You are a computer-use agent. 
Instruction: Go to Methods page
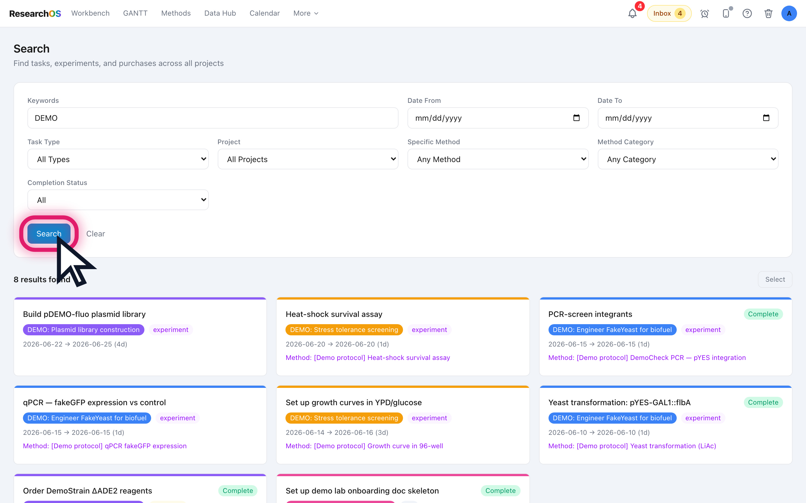pos(176,13)
